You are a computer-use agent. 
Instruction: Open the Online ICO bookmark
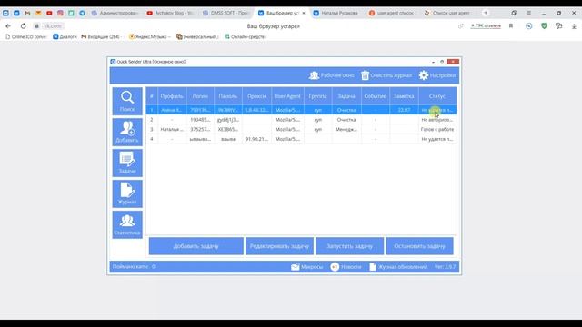coord(26,36)
